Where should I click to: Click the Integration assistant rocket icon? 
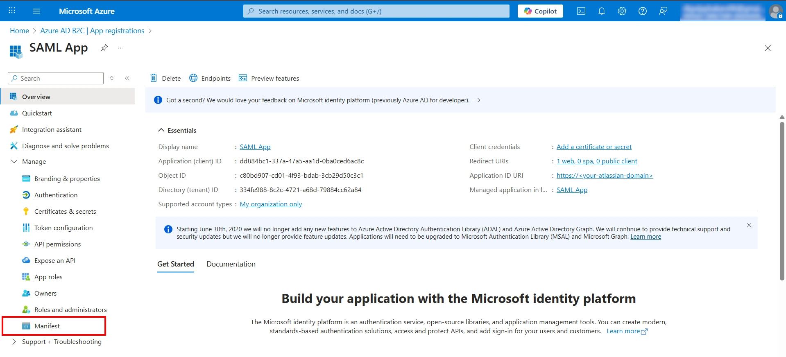tap(14, 129)
